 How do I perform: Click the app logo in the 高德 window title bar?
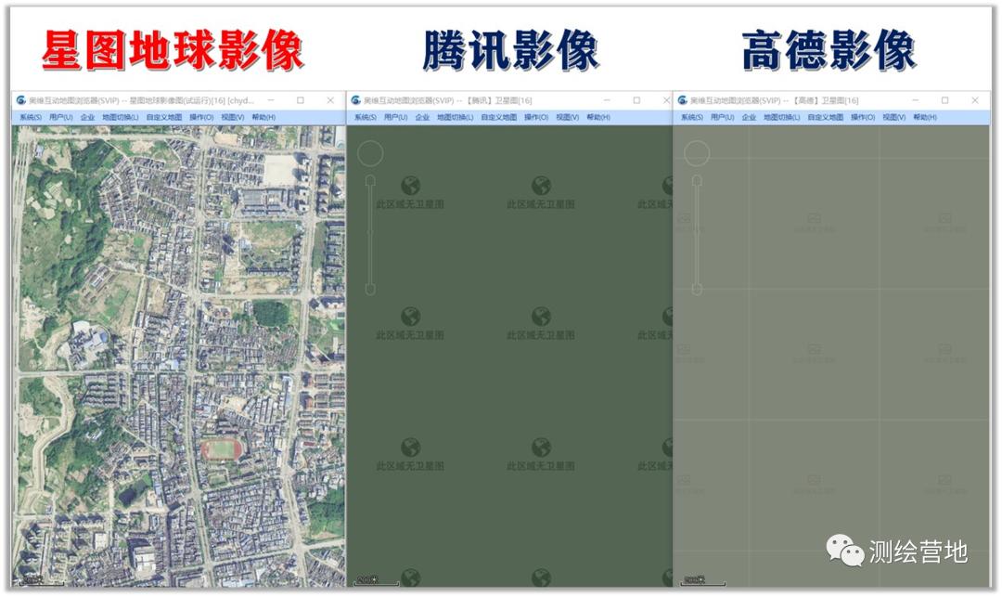pos(683,100)
